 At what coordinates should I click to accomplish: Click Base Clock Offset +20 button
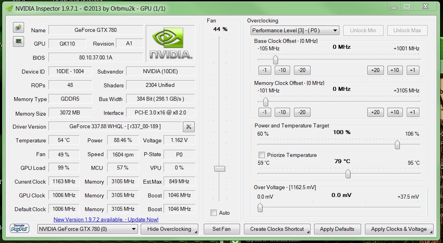click(376, 70)
